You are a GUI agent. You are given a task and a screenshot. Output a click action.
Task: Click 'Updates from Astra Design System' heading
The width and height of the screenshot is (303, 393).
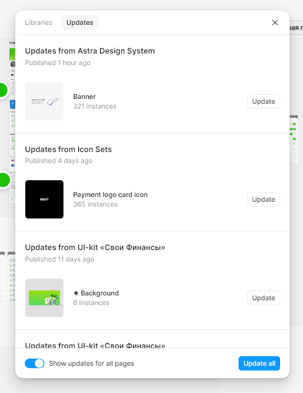point(90,51)
